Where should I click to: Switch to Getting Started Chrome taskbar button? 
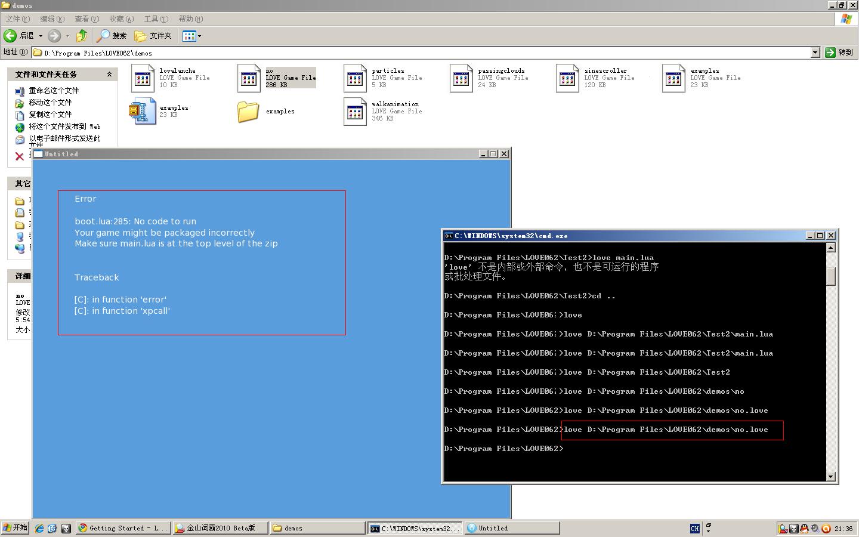coord(123,528)
